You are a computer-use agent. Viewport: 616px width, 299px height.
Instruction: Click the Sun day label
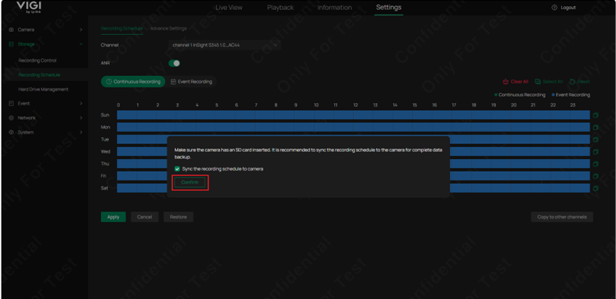coord(105,115)
